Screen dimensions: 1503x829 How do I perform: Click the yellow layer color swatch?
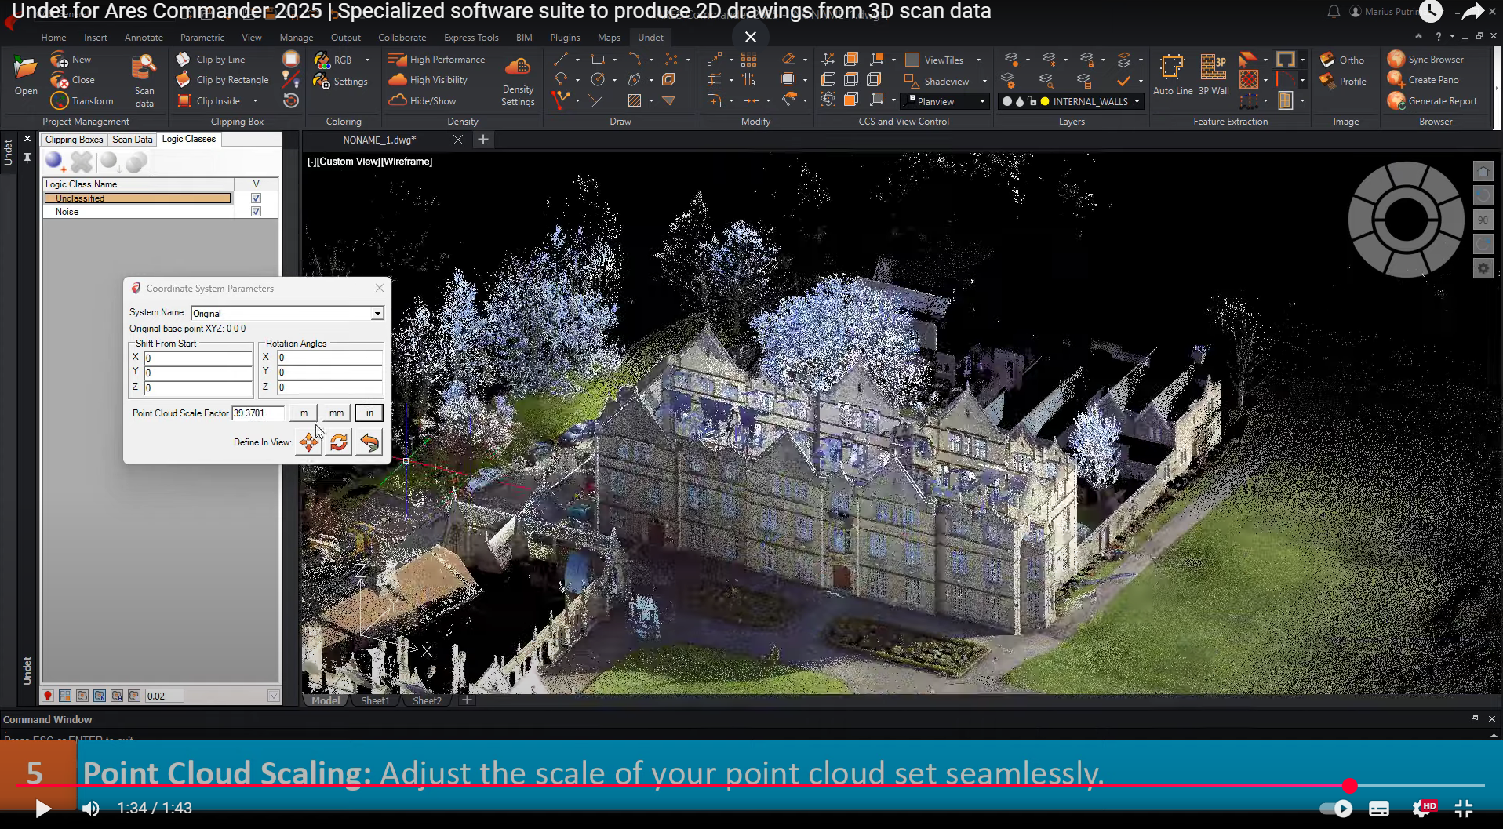coord(1045,101)
